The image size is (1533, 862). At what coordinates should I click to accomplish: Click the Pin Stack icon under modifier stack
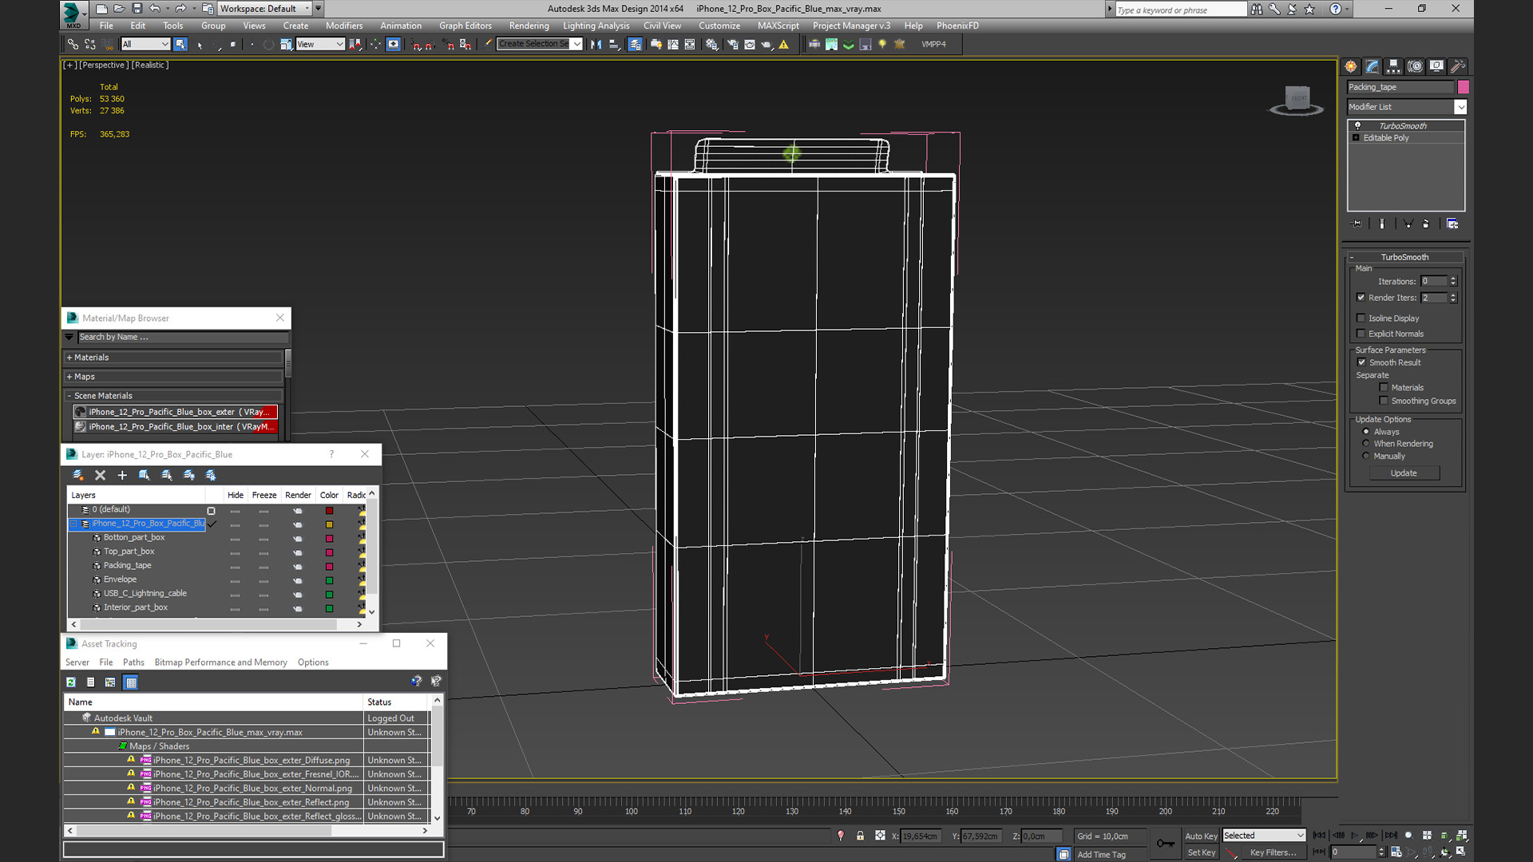click(x=1356, y=223)
